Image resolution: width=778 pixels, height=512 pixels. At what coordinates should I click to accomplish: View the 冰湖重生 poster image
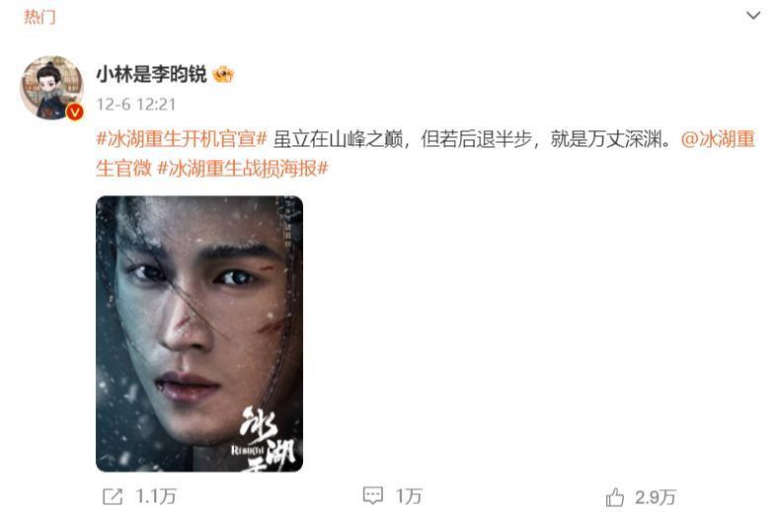pyautogui.click(x=199, y=333)
